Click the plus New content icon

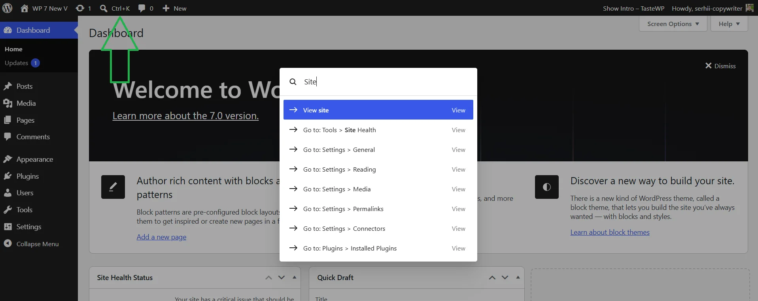tap(166, 8)
